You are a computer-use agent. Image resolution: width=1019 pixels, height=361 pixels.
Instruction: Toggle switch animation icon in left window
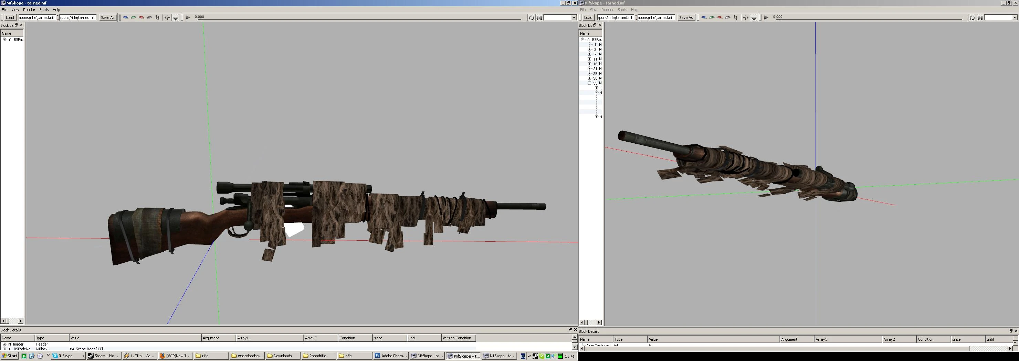[539, 18]
